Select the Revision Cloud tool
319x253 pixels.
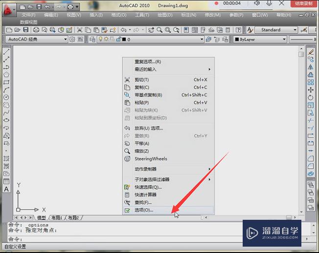(x=6, y=105)
